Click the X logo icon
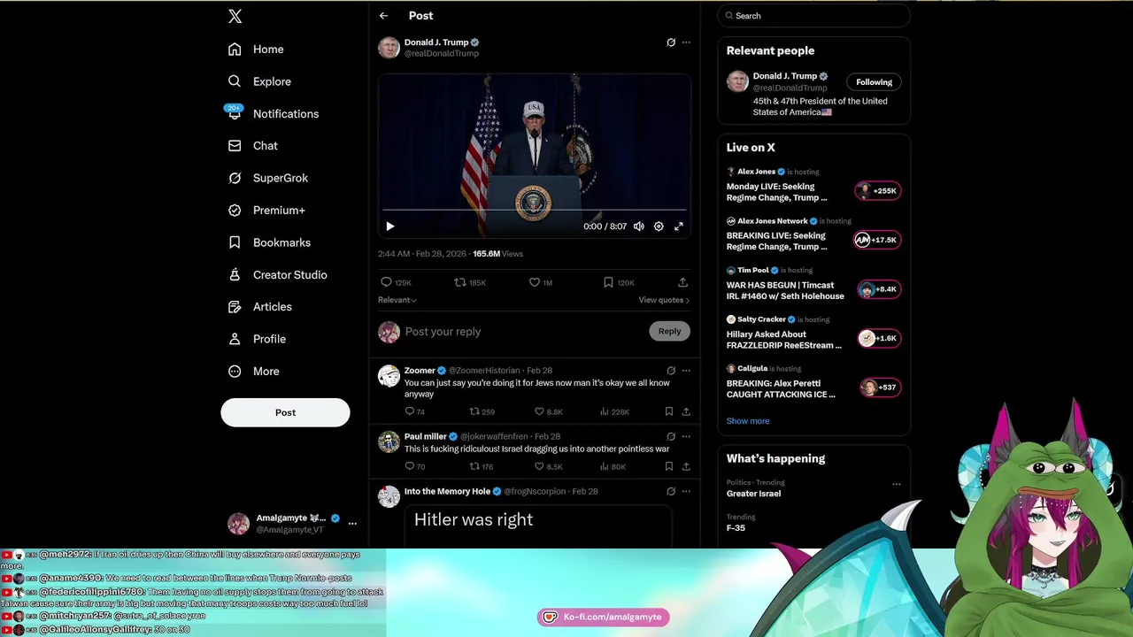Screen dimensions: 1133x637 (235, 16)
